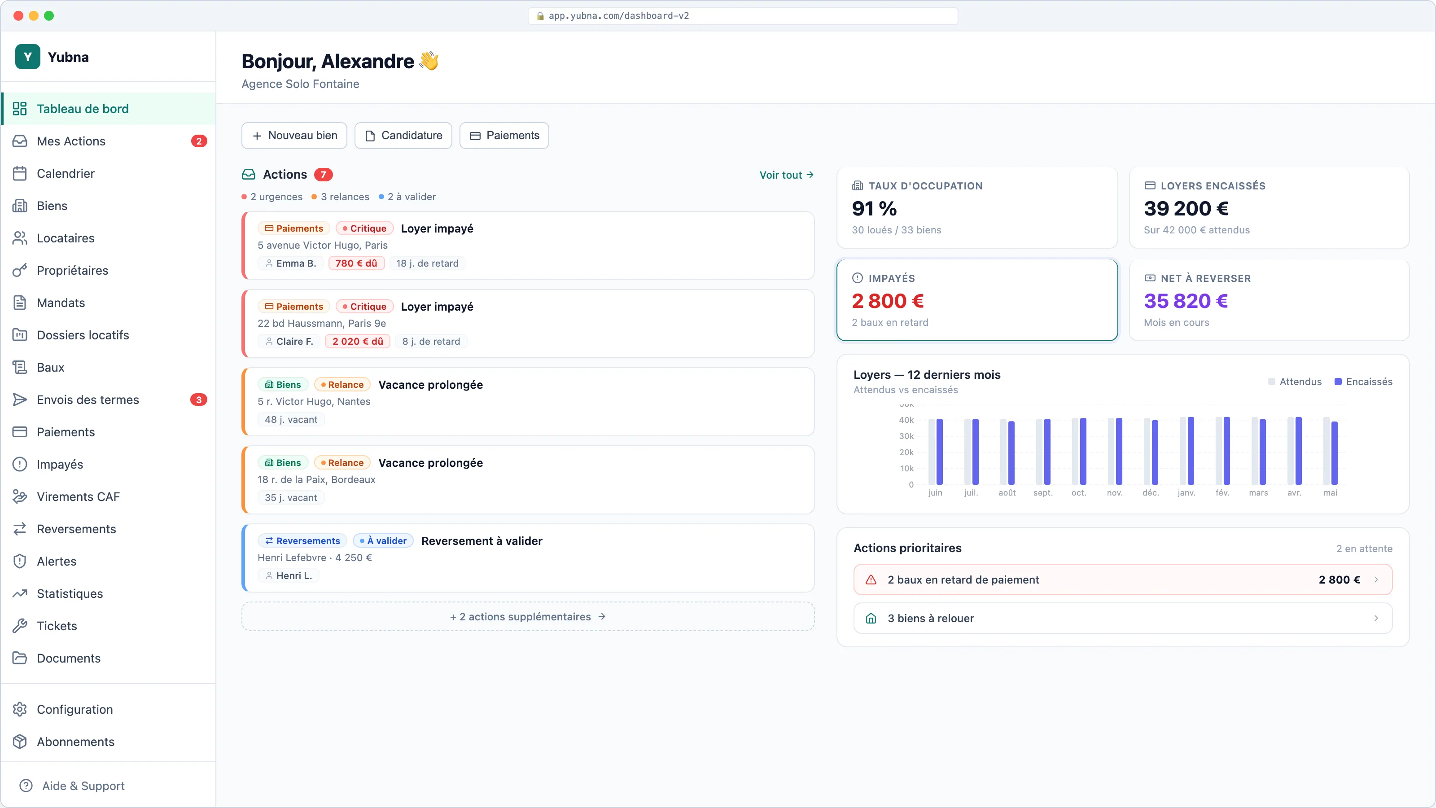
Task: Click the Candidature button
Action: (x=403, y=136)
